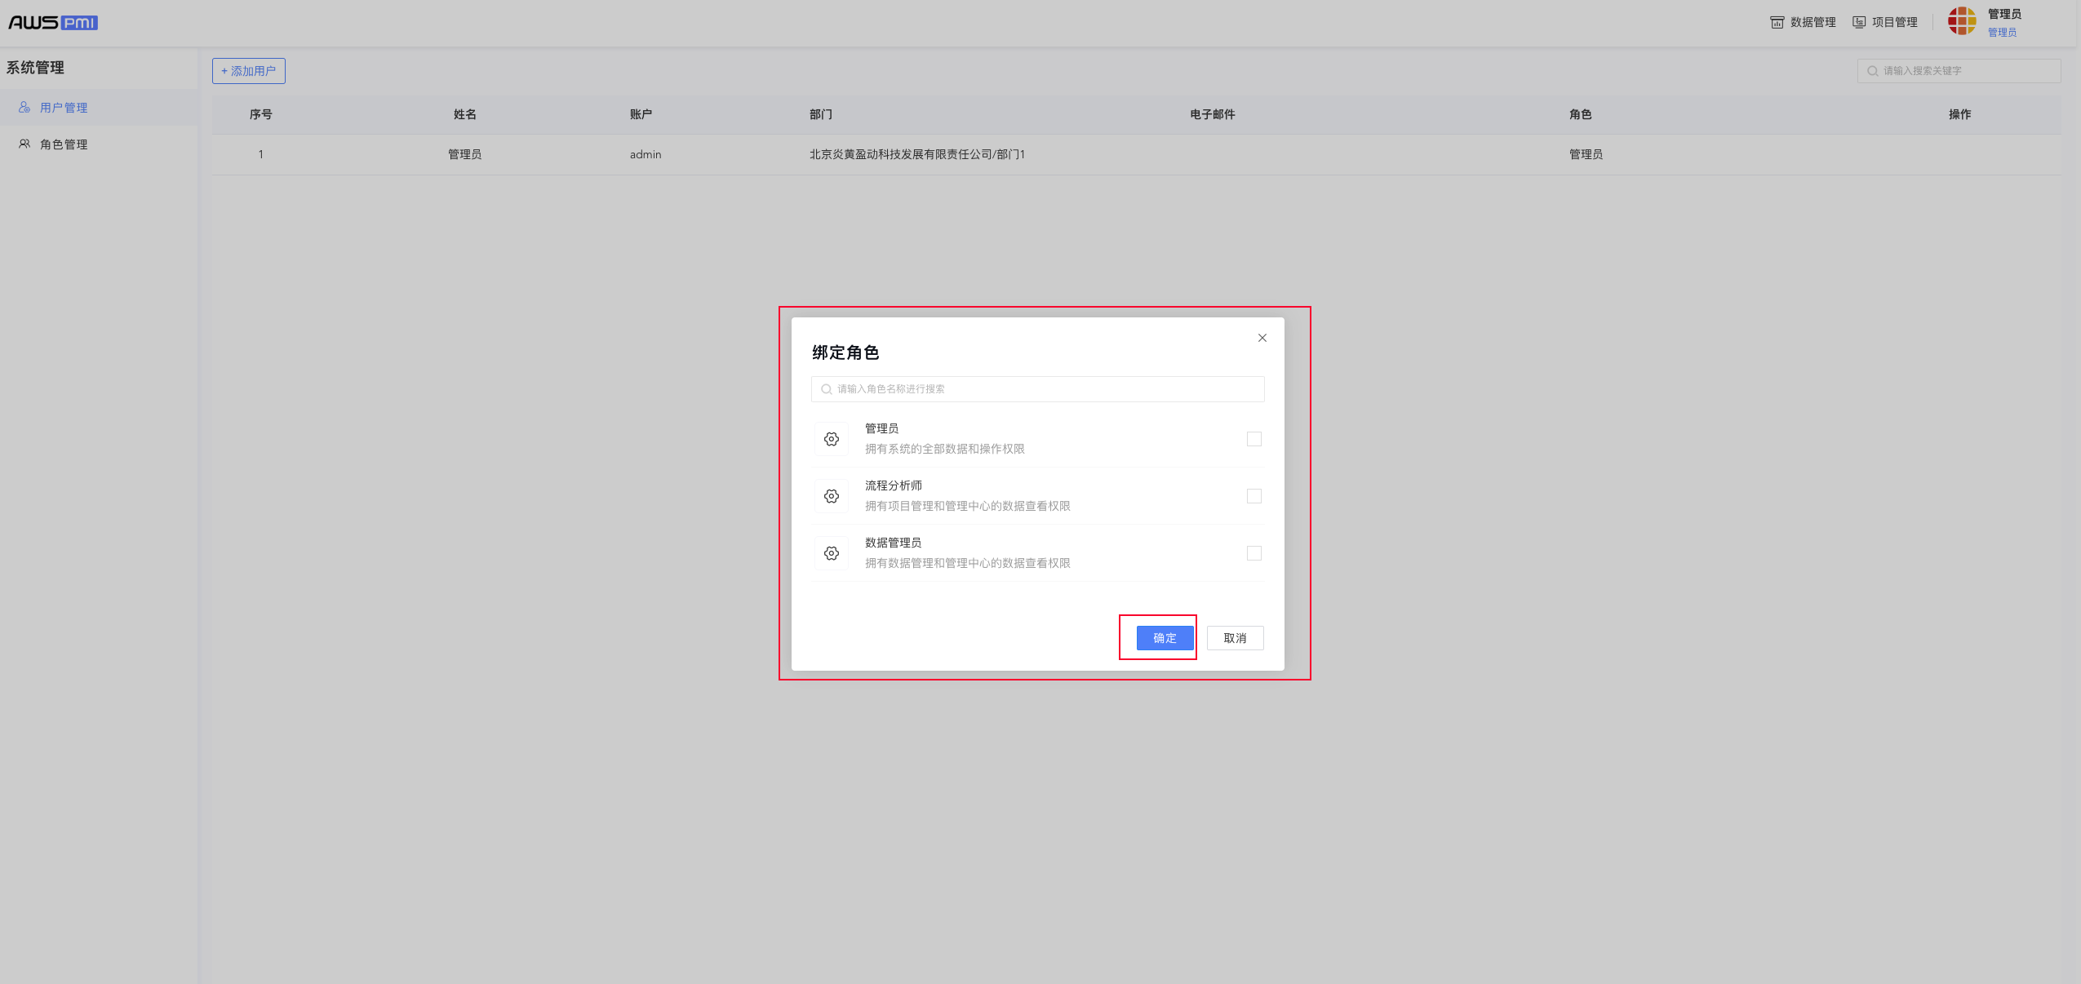Click the 序号 column header
Screen dimensions: 2081x984
[261, 114]
